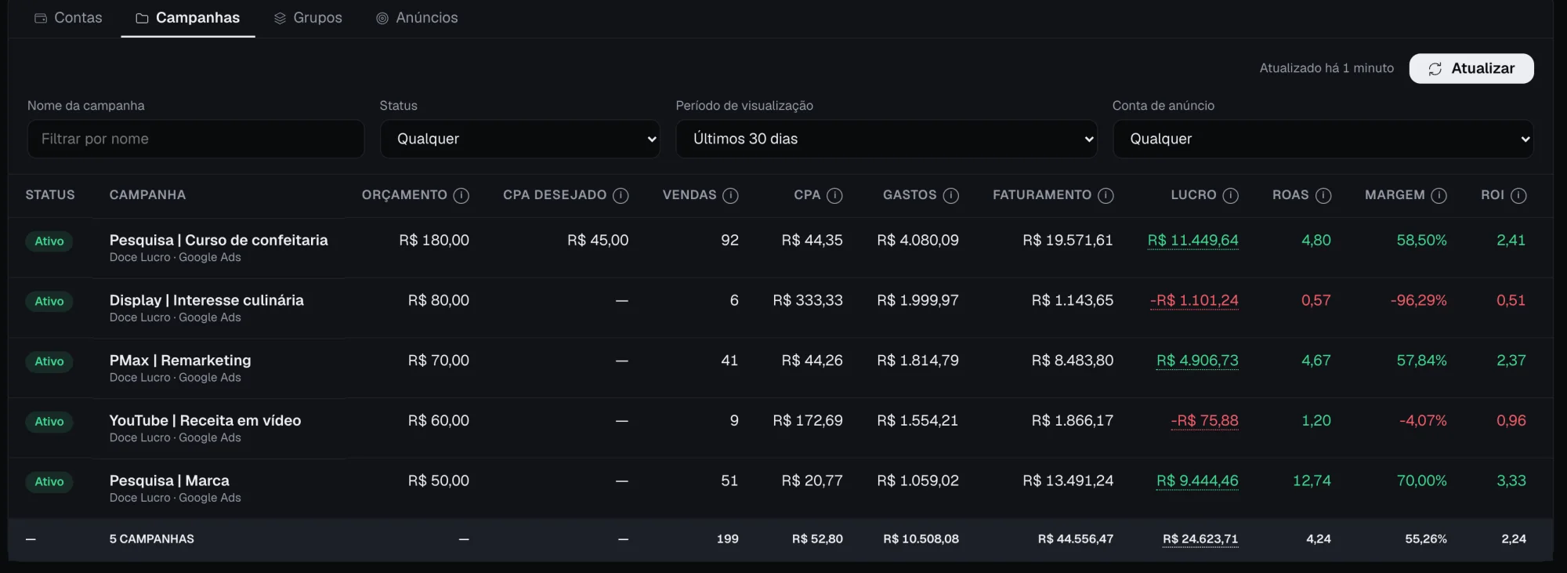Click the info icon beside CPA DESEJADO

(621, 195)
